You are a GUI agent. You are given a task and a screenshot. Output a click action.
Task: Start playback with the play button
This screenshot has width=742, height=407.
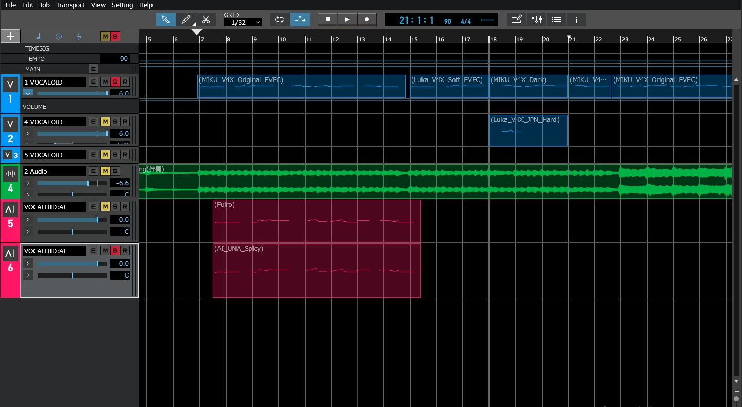pyautogui.click(x=347, y=19)
